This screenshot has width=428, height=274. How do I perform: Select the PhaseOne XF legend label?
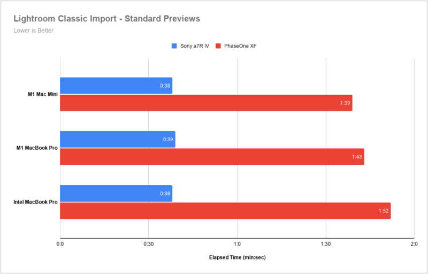pyautogui.click(x=240, y=46)
